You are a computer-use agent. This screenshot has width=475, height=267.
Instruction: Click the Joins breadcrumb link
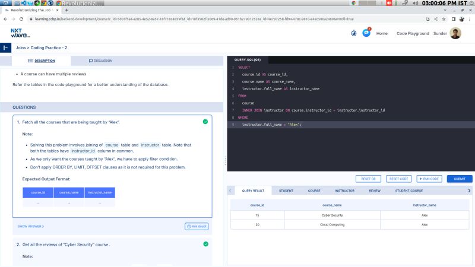pos(21,47)
